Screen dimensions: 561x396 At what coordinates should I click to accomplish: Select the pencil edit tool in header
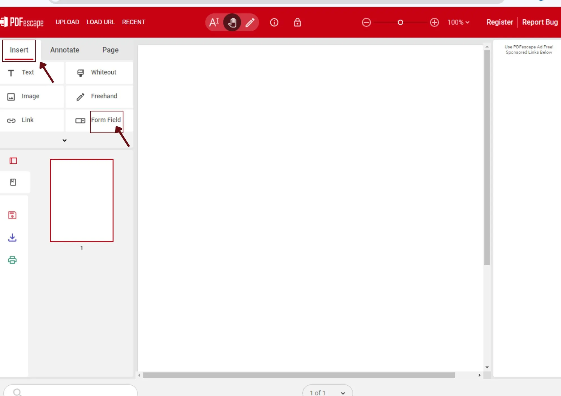click(x=250, y=22)
